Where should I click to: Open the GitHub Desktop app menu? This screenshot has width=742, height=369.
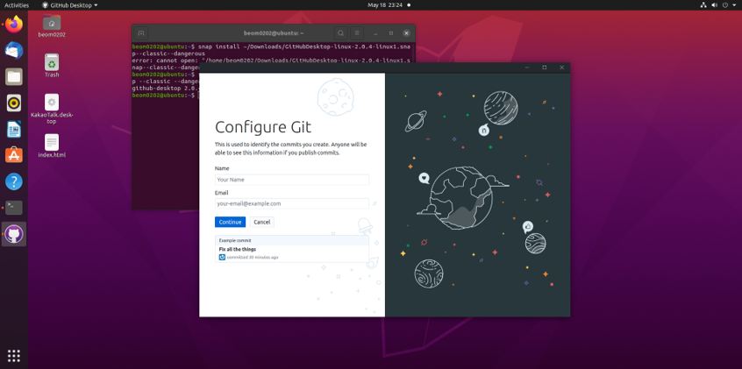(x=70, y=5)
